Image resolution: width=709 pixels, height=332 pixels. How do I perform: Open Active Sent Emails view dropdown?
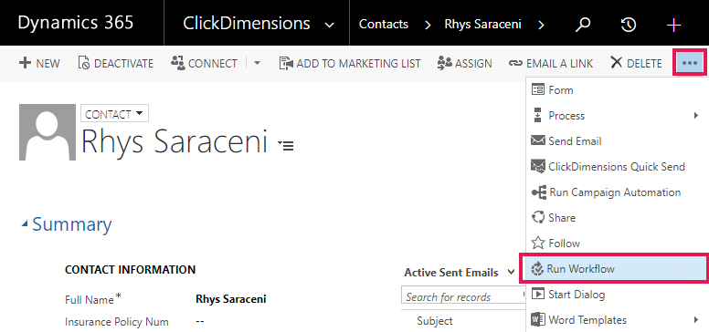click(511, 272)
